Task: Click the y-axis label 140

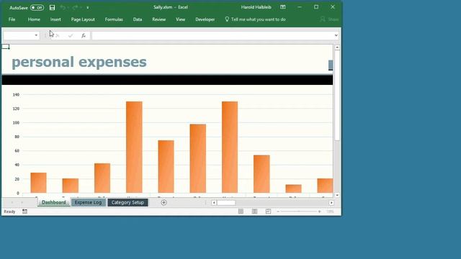Action: tap(16, 94)
